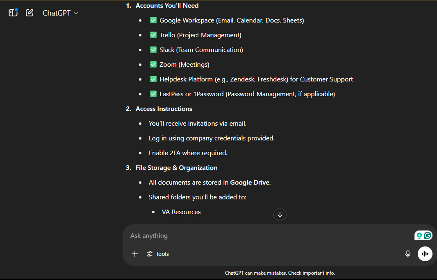Click the text Trello (Project Management)
The height and width of the screenshot is (280, 437).
point(200,35)
